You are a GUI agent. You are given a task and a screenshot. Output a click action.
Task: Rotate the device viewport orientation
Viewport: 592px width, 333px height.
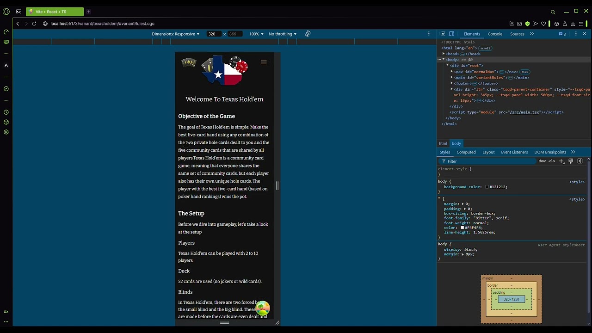click(x=308, y=34)
